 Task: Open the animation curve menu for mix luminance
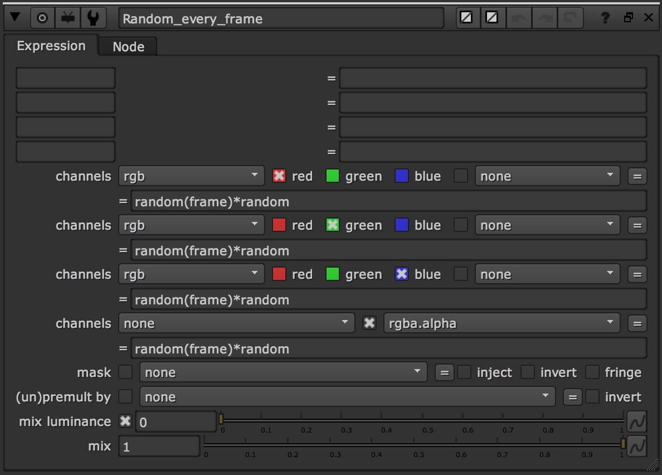(x=637, y=421)
